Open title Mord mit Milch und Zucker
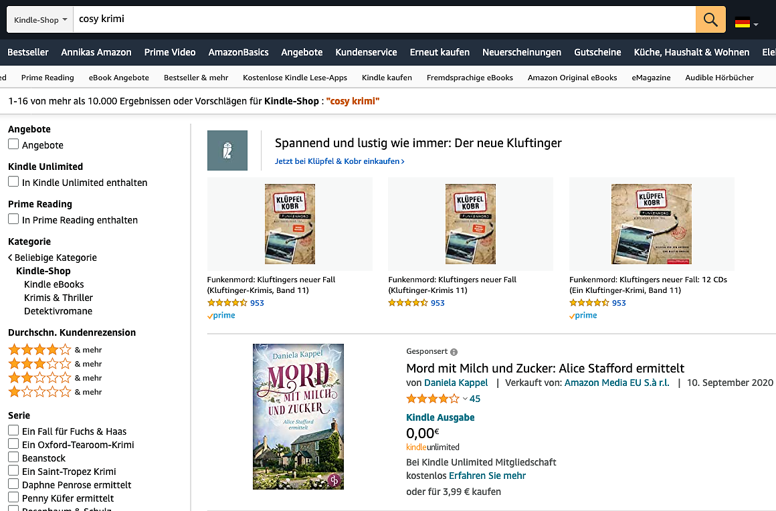 tap(545, 369)
